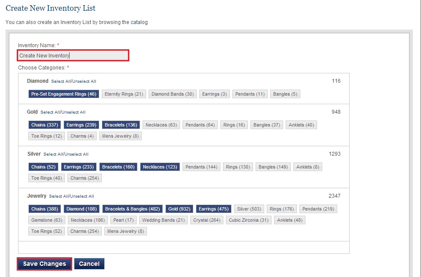Click Select All in the Diamond section
Image resolution: width=421 pixels, height=277 pixels.
[61, 81]
